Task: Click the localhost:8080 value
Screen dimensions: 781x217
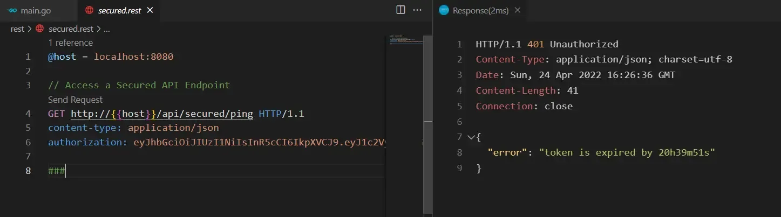Action: click(x=133, y=57)
